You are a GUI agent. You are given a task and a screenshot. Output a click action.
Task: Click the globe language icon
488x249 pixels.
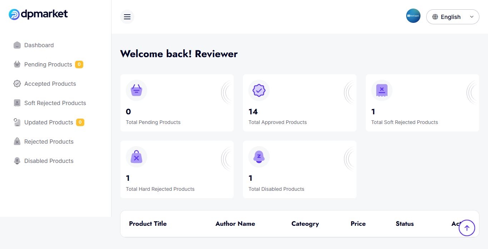pyautogui.click(x=435, y=17)
